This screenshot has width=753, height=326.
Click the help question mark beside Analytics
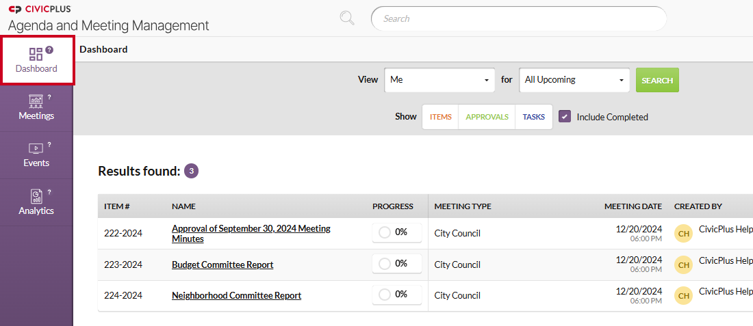click(49, 192)
